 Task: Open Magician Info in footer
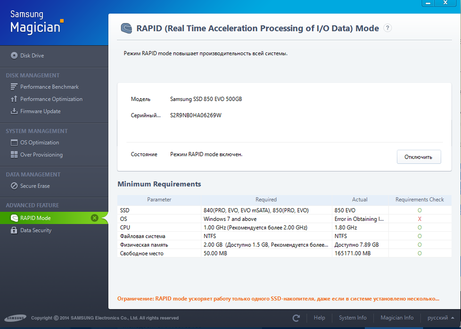point(397,318)
